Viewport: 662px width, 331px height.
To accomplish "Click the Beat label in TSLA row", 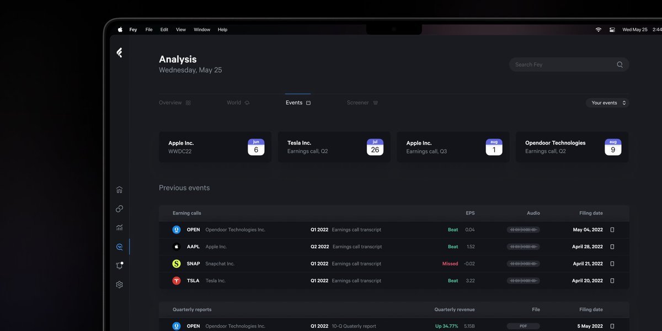I will pos(453,280).
